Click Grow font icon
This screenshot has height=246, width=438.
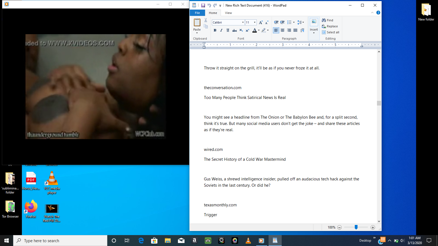pyautogui.click(x=261, y=22)
